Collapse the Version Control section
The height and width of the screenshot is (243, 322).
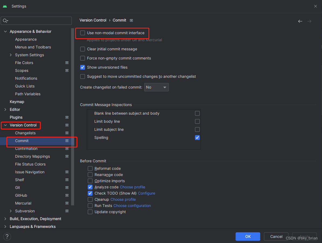(5, 125)
